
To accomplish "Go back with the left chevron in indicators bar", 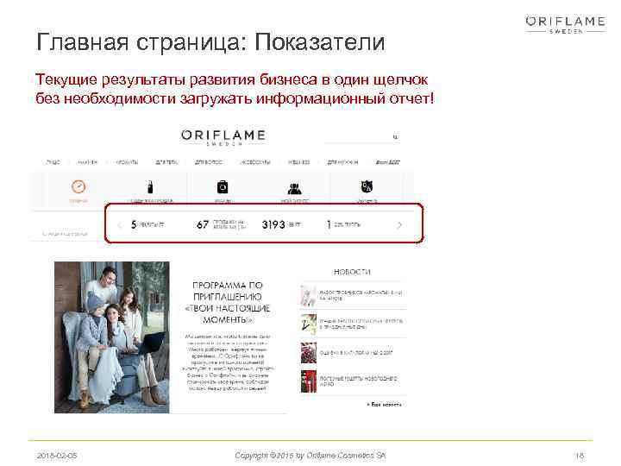I will tap(119, 225).
